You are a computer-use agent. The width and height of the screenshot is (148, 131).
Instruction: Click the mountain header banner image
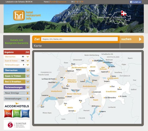[74, 19]
